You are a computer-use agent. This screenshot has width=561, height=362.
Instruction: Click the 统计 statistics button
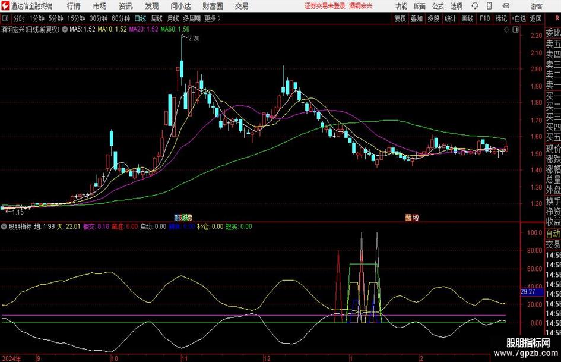(451, 18)
